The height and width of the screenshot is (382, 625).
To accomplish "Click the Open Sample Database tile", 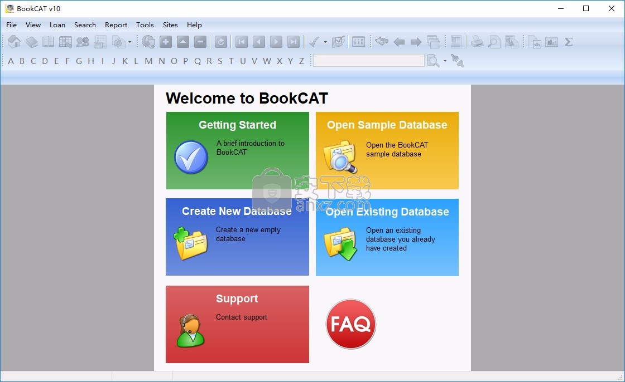I will 387,150.
